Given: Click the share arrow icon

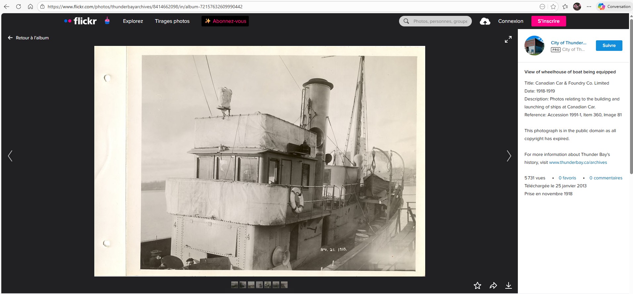Looking at the screenshot, I should [x=493, y=285].
